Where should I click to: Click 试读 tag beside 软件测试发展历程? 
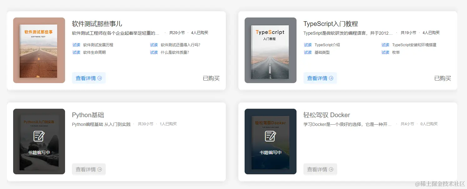76,45
